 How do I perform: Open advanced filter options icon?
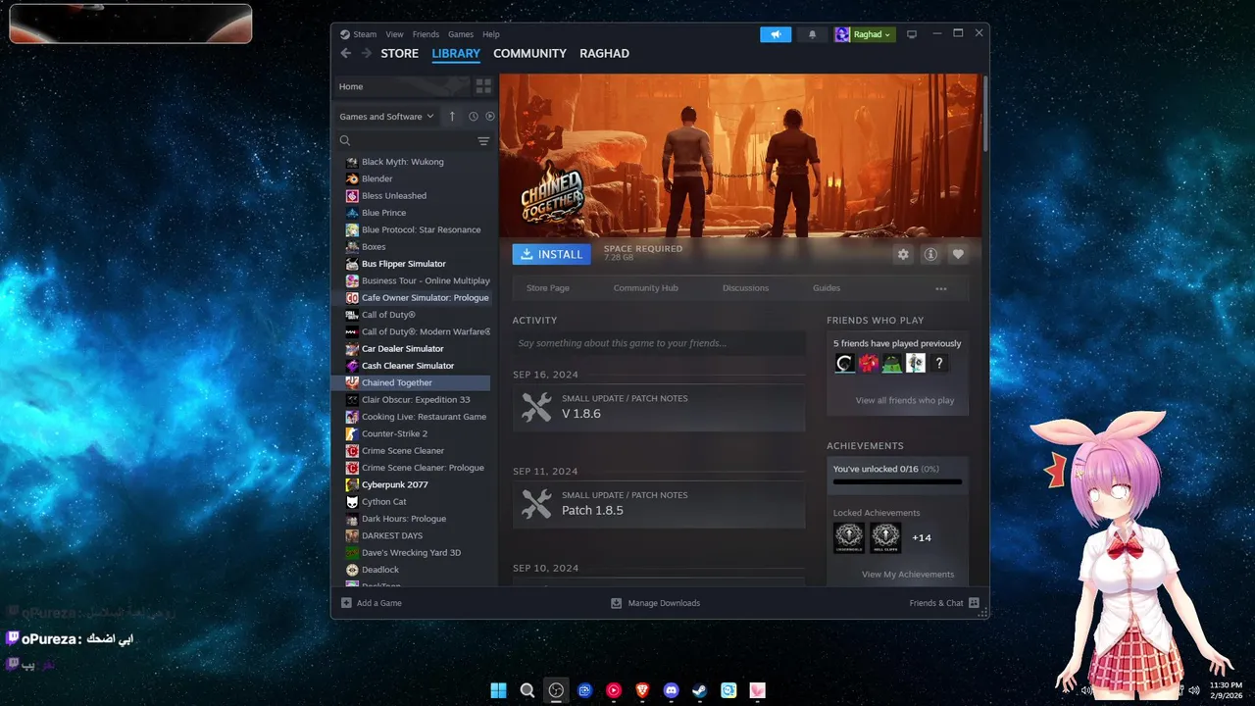click(483, 141)
